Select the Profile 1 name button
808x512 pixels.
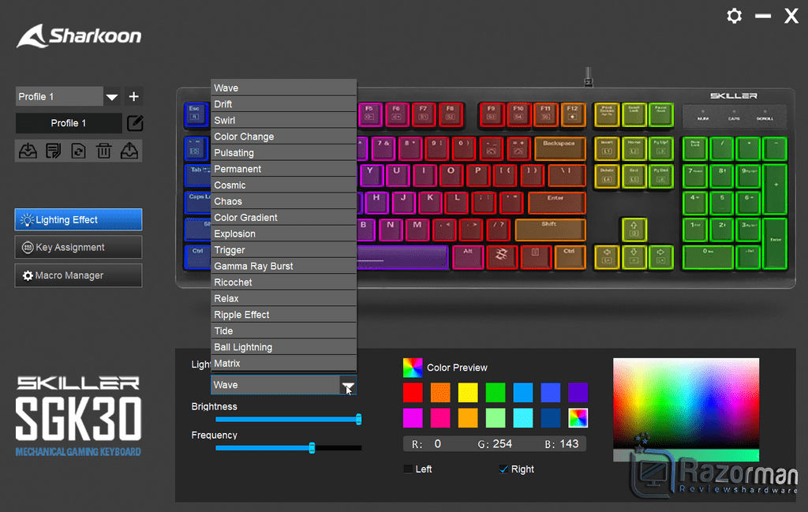click(x=69, y=123)
